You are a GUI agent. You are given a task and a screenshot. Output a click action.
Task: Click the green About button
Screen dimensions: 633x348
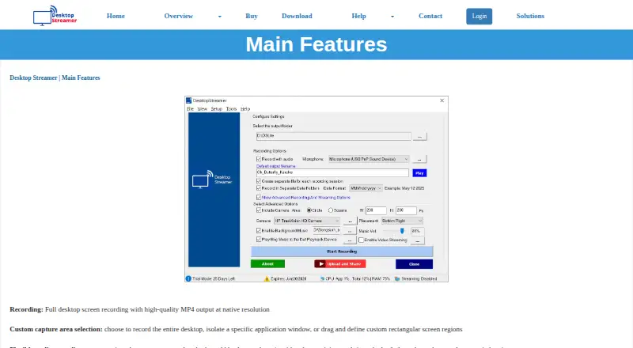click(267, 264)
